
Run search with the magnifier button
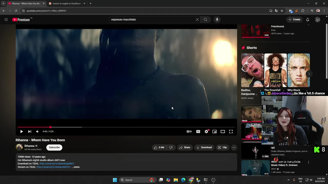(206, 20)
